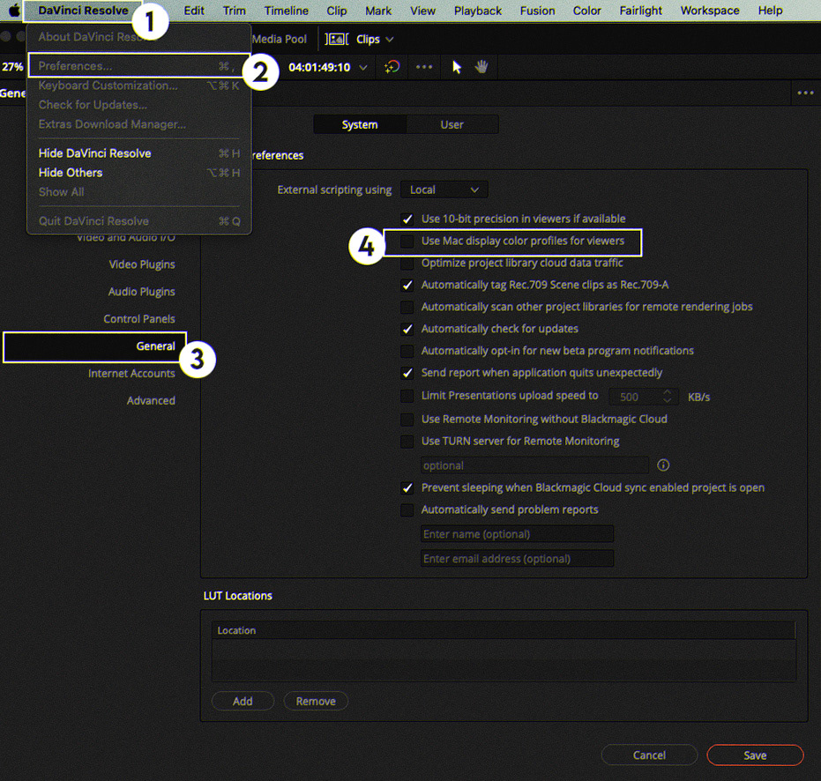Click the Media Pool button
The width and height of the screenshot is (821, 781).
pos(279,40)
